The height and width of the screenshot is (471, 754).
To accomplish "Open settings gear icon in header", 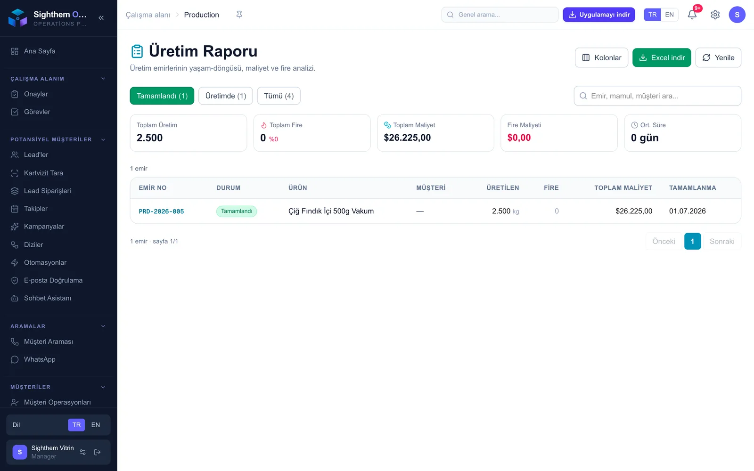I will click(715, 15).
